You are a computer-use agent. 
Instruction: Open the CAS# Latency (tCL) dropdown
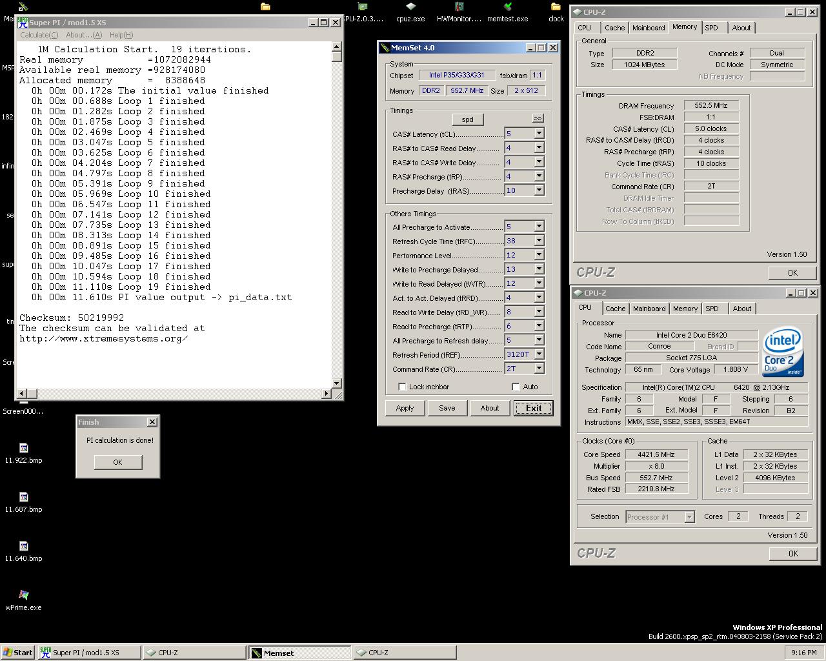click(x=539, y=134)
